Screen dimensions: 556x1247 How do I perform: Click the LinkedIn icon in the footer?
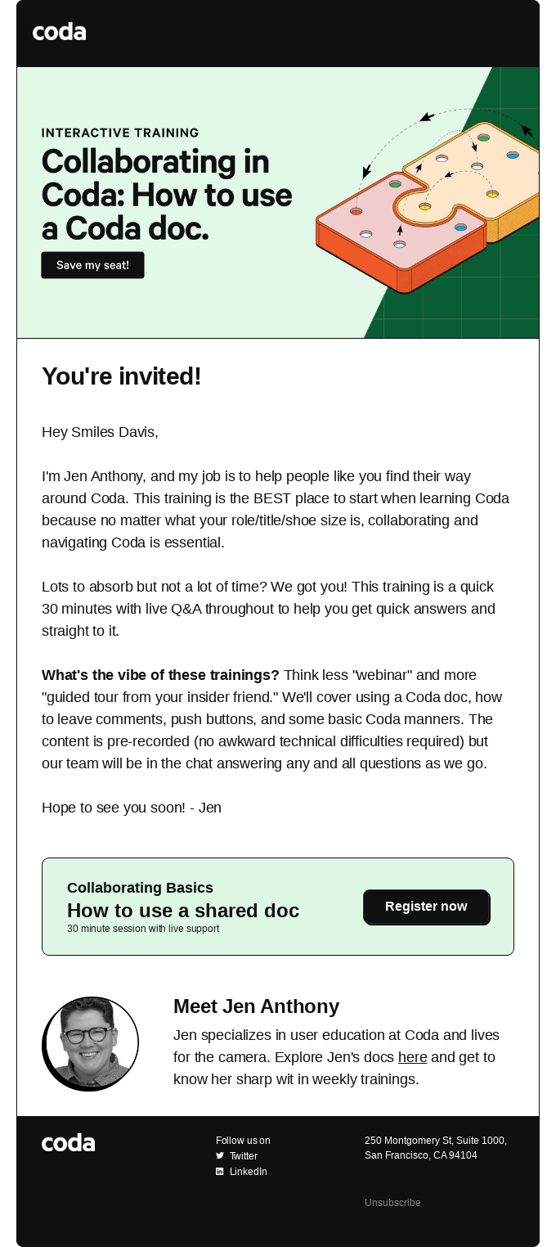(219, 1171)
